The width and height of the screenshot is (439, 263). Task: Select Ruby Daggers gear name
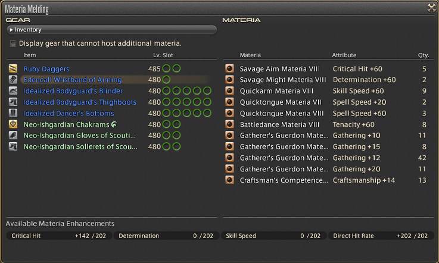point(46,69)
